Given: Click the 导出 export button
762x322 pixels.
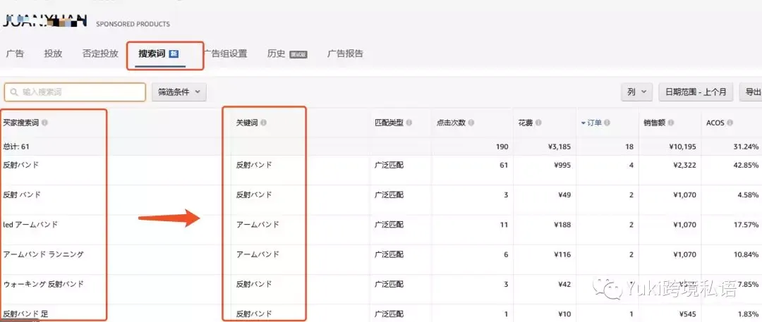Looking at the screenshot, I should tap(751, 92).
